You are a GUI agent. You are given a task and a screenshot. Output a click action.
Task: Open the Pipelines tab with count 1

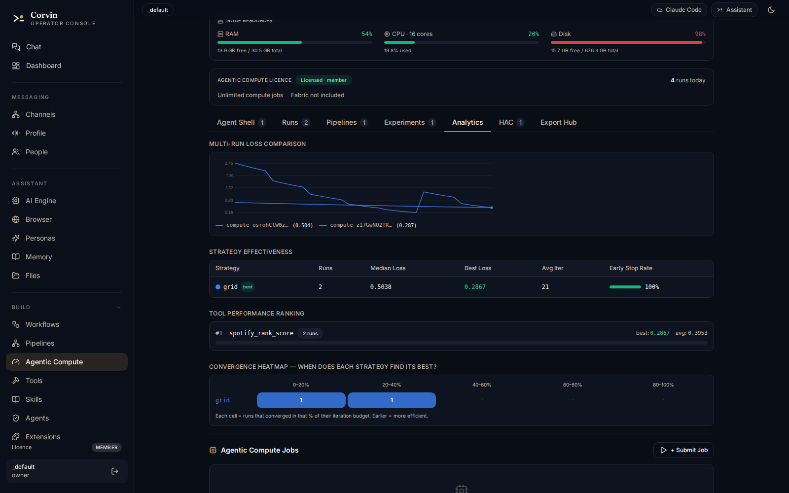pyautogui.click(x=347, y=122)
